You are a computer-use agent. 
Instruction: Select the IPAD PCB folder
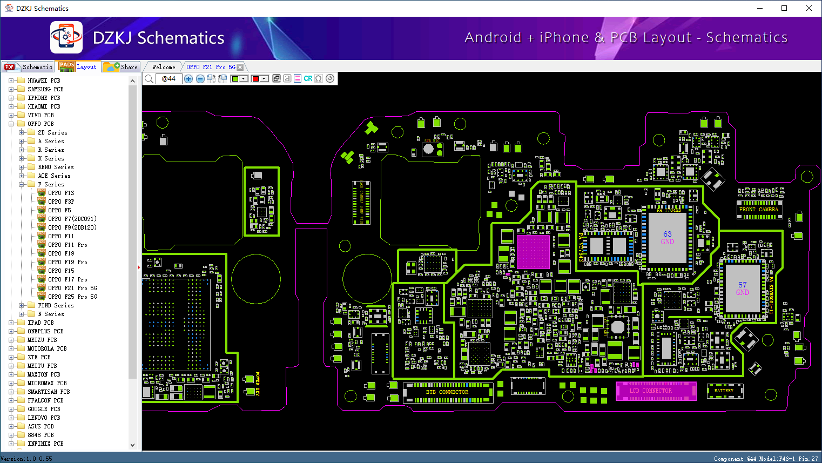[x=41, y=323]
